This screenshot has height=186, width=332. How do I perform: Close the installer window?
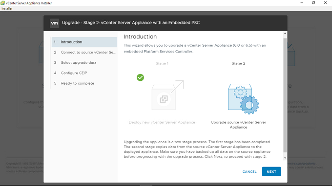[x=325, y=3]
